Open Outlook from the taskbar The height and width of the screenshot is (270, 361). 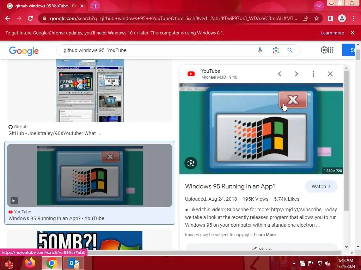[74, 263]
